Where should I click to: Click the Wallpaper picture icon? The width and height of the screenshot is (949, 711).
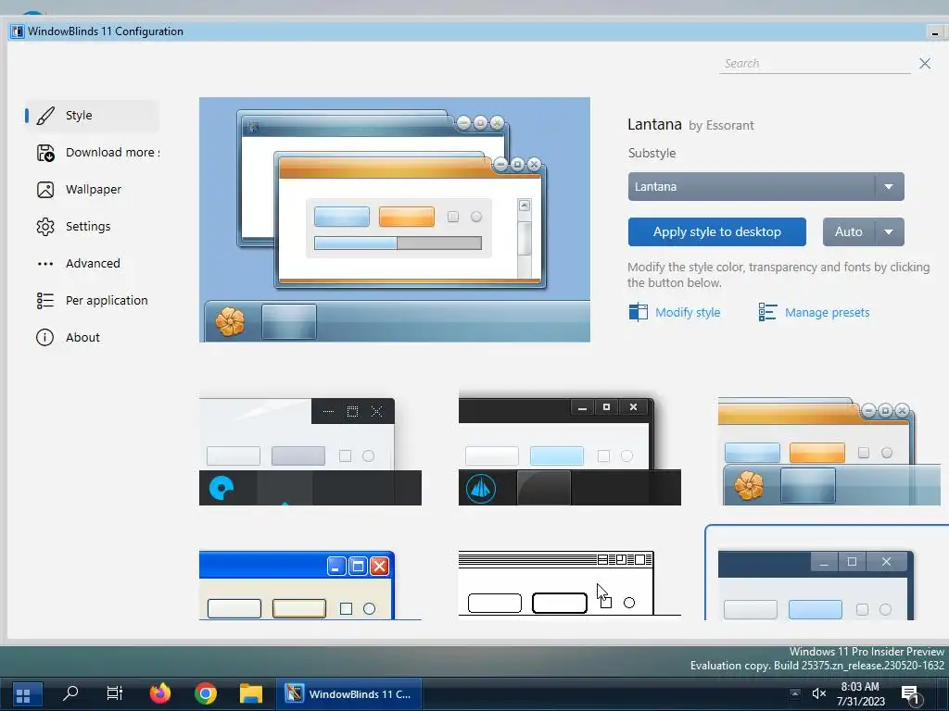point(45,190)
